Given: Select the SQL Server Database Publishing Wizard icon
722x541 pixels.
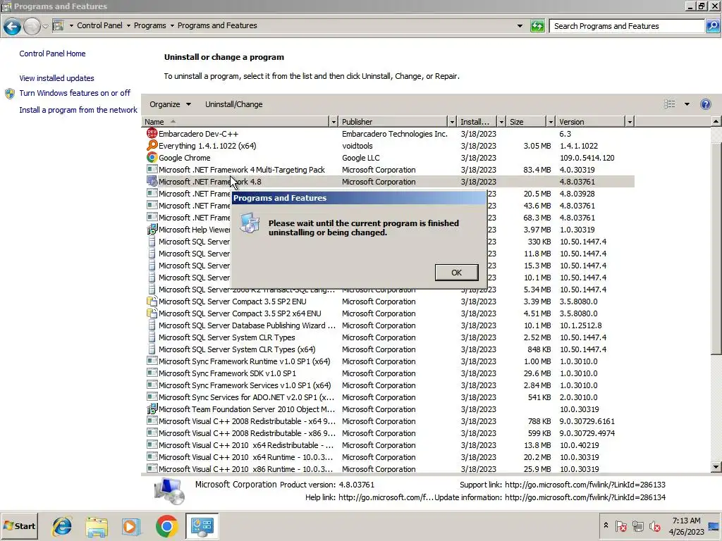Looking at the screenshot, I should pos(152,325).
